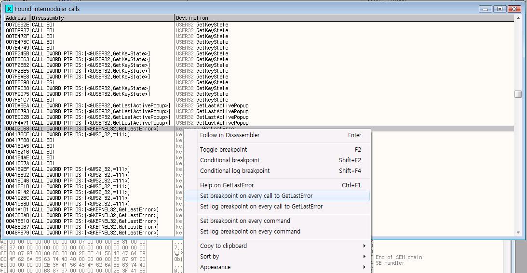Choose Follow in Disassembler

tap(277, 135)
